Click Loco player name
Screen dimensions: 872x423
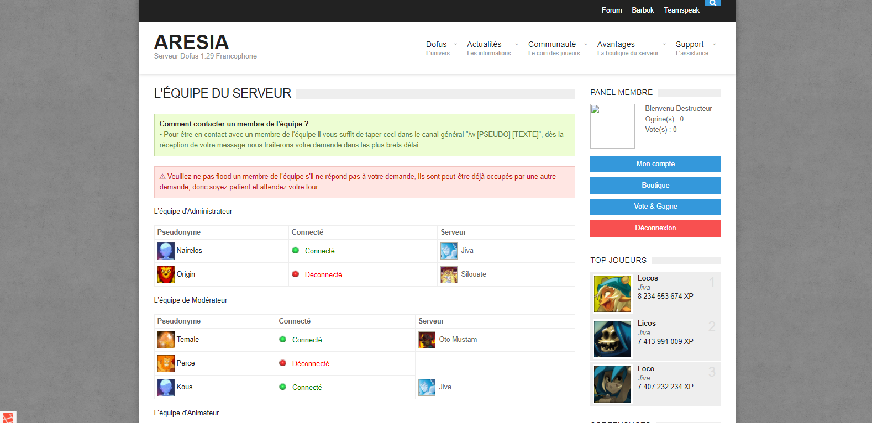(646, 369)
